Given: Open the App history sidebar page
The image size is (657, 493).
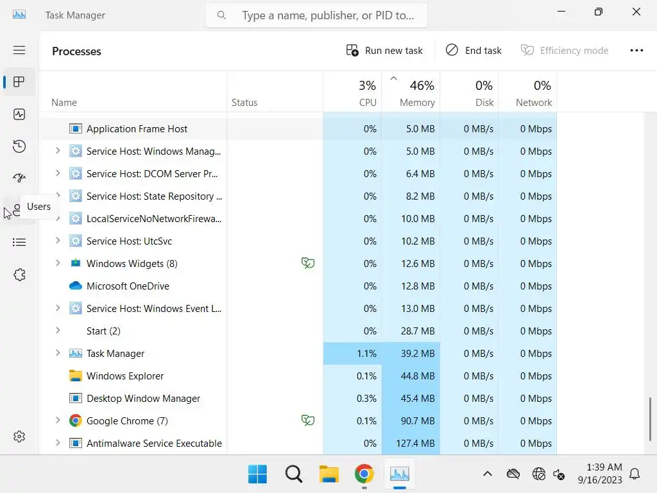Looking at the screenshot, I should tap(19, 146).
